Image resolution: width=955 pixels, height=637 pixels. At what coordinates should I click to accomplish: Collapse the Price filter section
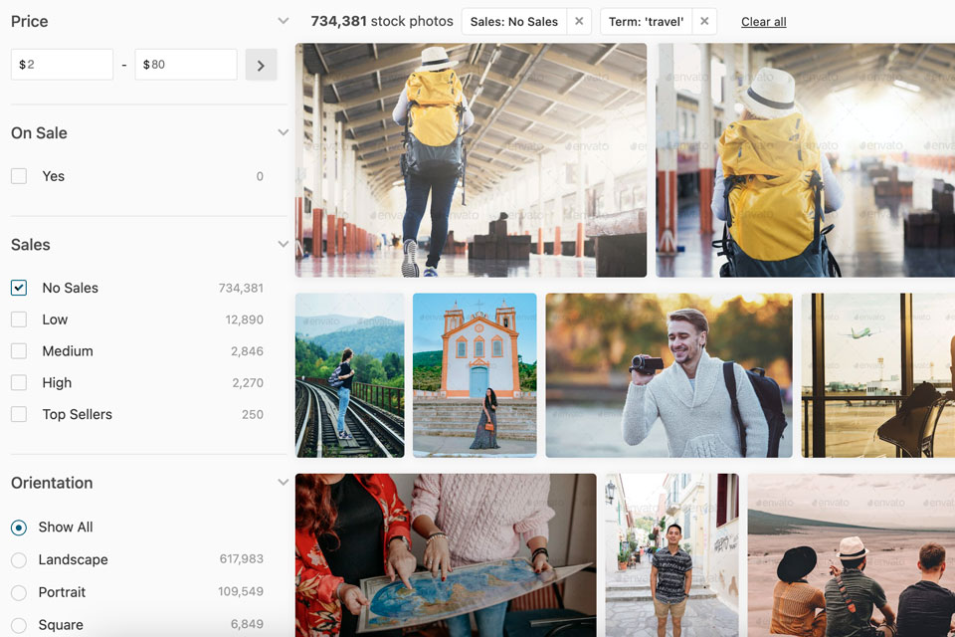pos(284,21)
